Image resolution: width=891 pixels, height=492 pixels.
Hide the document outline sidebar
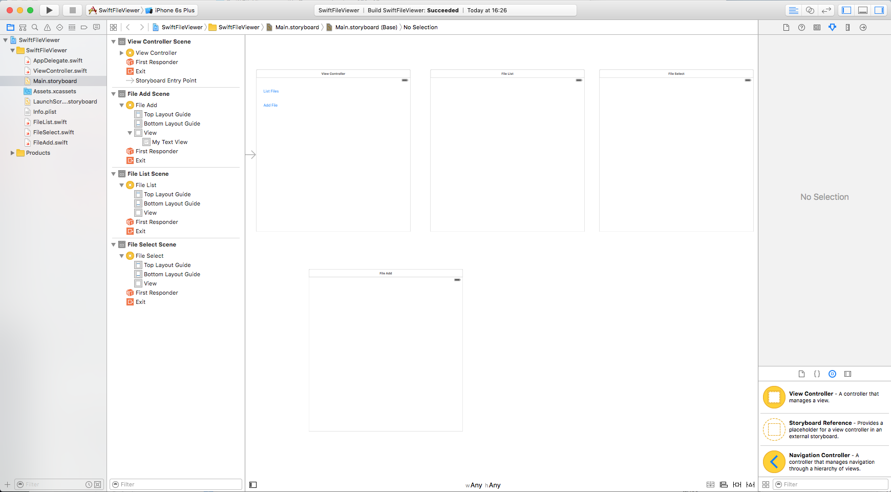(x=253, y=485)
